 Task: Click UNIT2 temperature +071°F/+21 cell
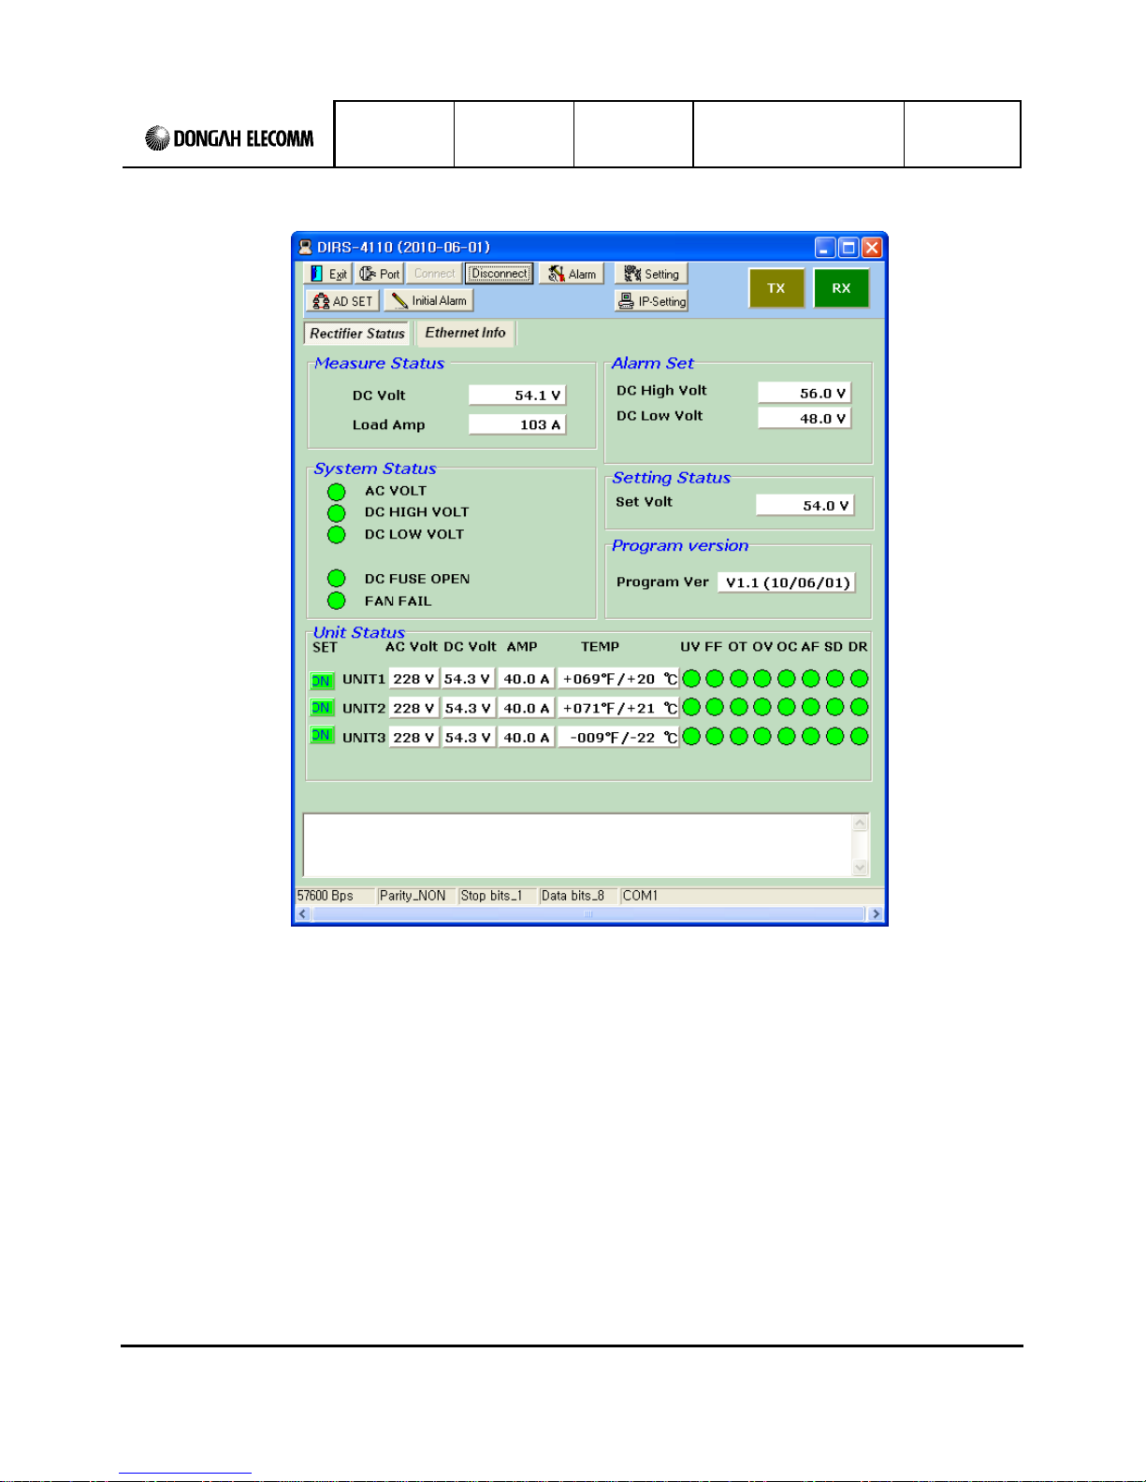pyautogui.click(x=618, y=708)
